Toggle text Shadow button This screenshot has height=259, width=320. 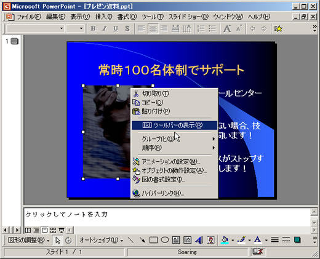click(127, 28)
